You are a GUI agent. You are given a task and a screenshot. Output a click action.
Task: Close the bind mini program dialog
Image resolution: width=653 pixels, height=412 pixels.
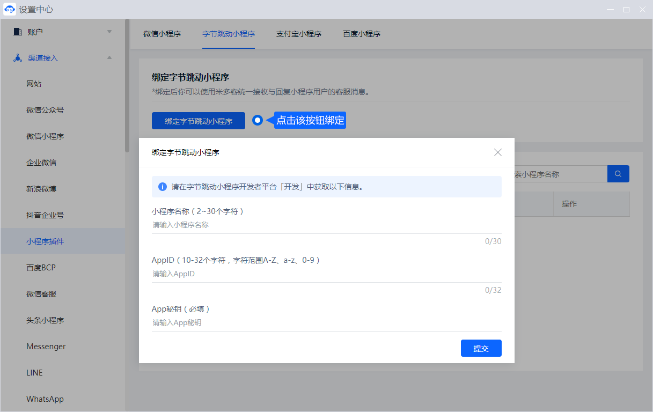497,152
